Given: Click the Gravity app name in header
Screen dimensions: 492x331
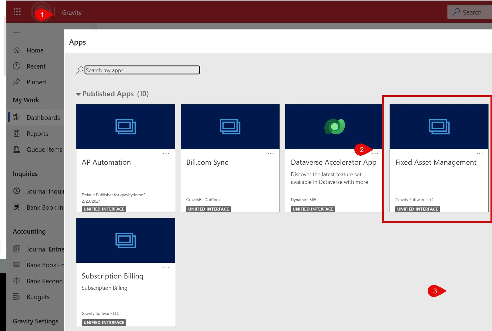Looking at the screenshot, I should pos(72,12).
